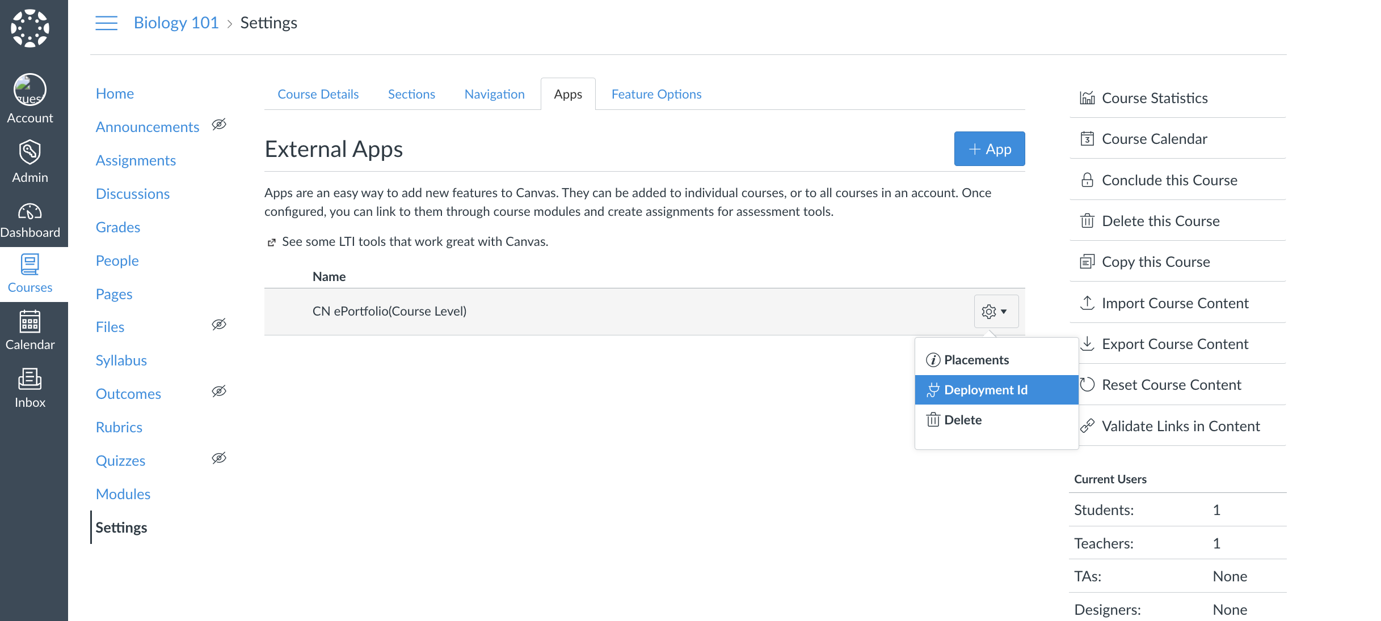The width and height of the screenshot is (1381, 621).
Task: Open Course Statistics from the sidebar
Action: point(1154,98)
